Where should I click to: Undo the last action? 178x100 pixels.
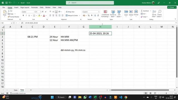click(10, 3)
